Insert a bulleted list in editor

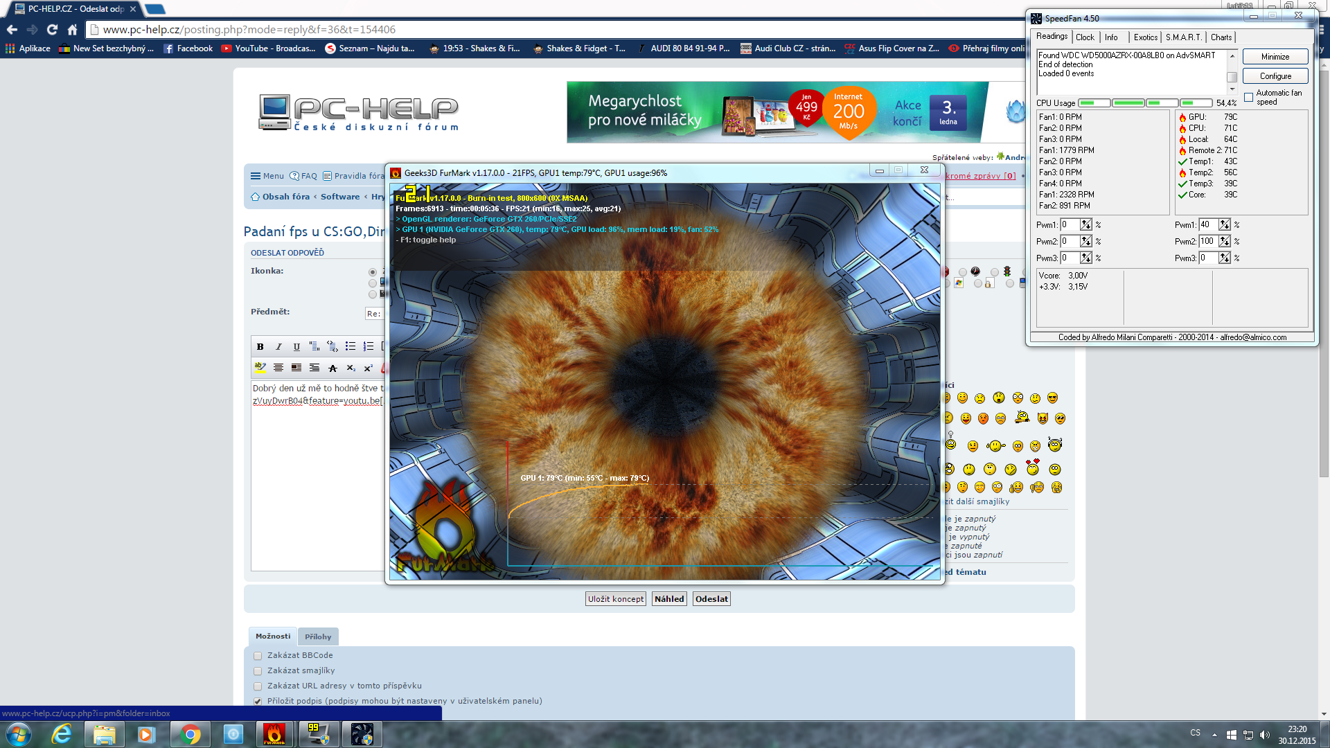tap(351, 347)
